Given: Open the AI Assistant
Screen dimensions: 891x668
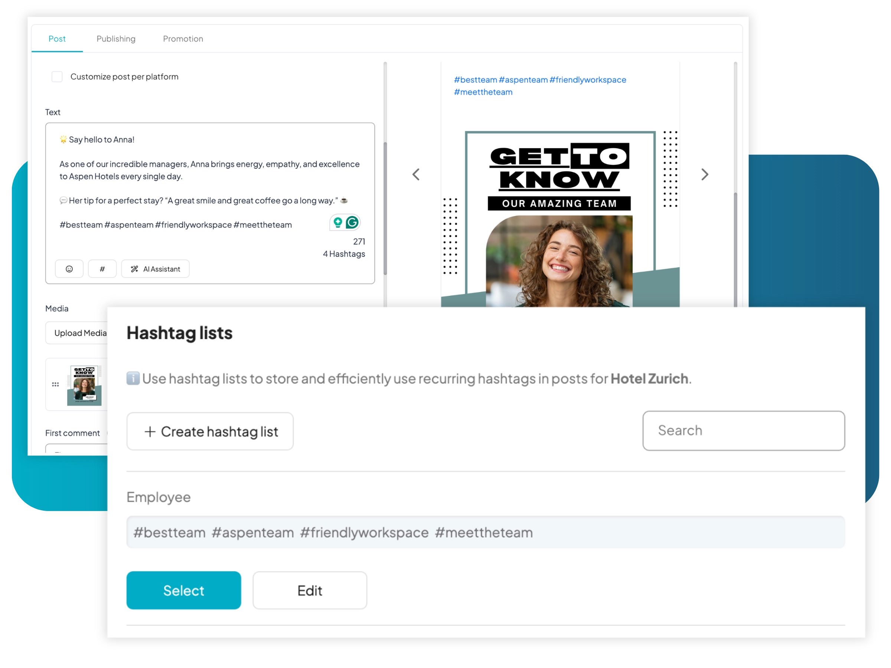Looking at the screenshot, I should click(156, 269).
